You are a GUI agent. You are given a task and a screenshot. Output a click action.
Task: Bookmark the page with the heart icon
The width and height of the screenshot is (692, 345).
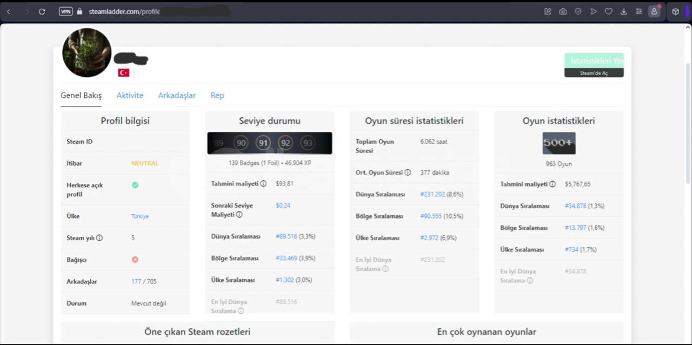608,11
